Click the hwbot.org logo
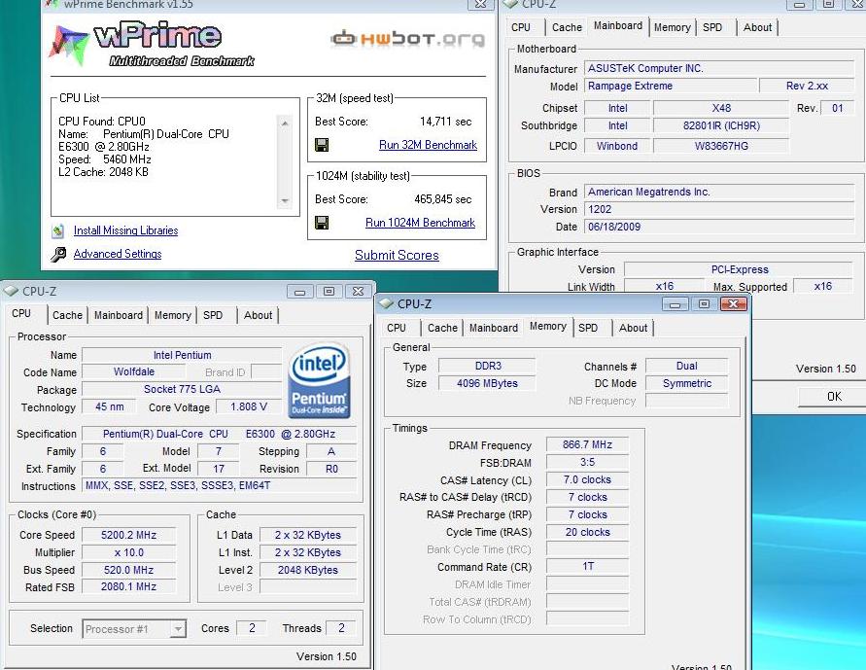866x670 pixels. 407,38
